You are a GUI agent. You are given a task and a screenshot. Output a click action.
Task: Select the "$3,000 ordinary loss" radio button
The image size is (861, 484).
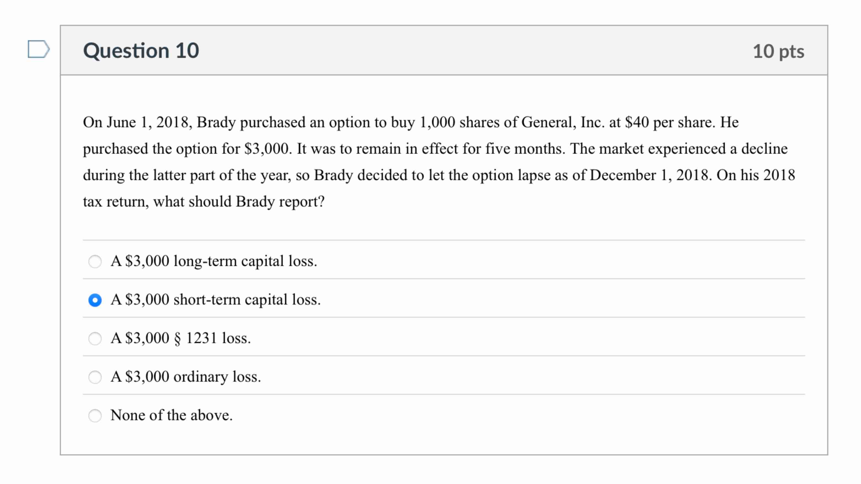tap(96, 377)
